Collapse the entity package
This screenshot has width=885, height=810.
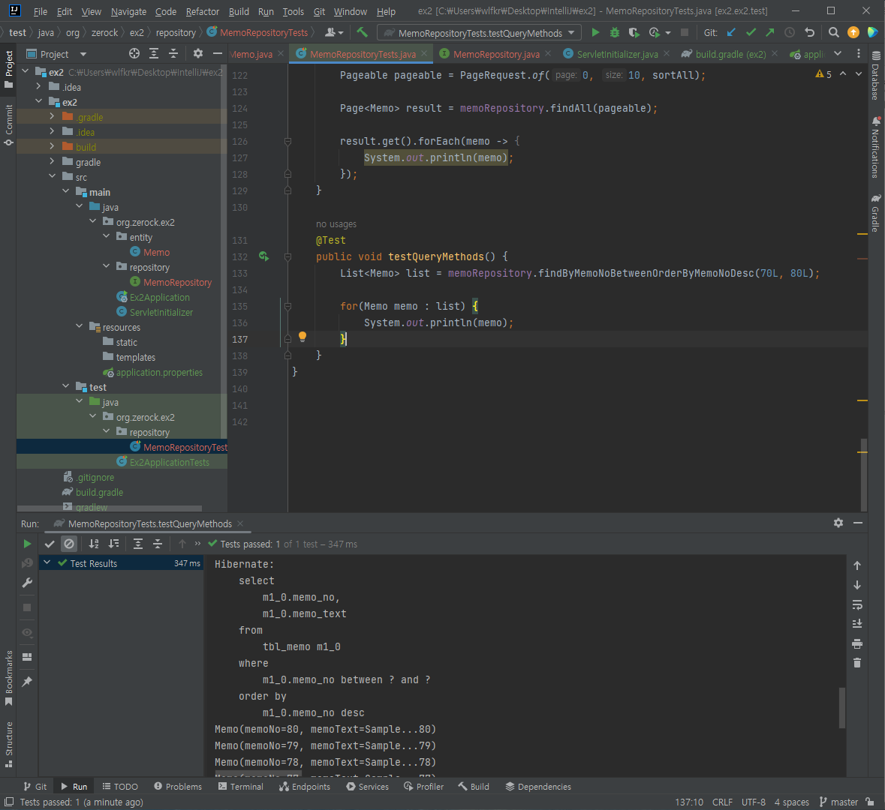click(106, 236)
